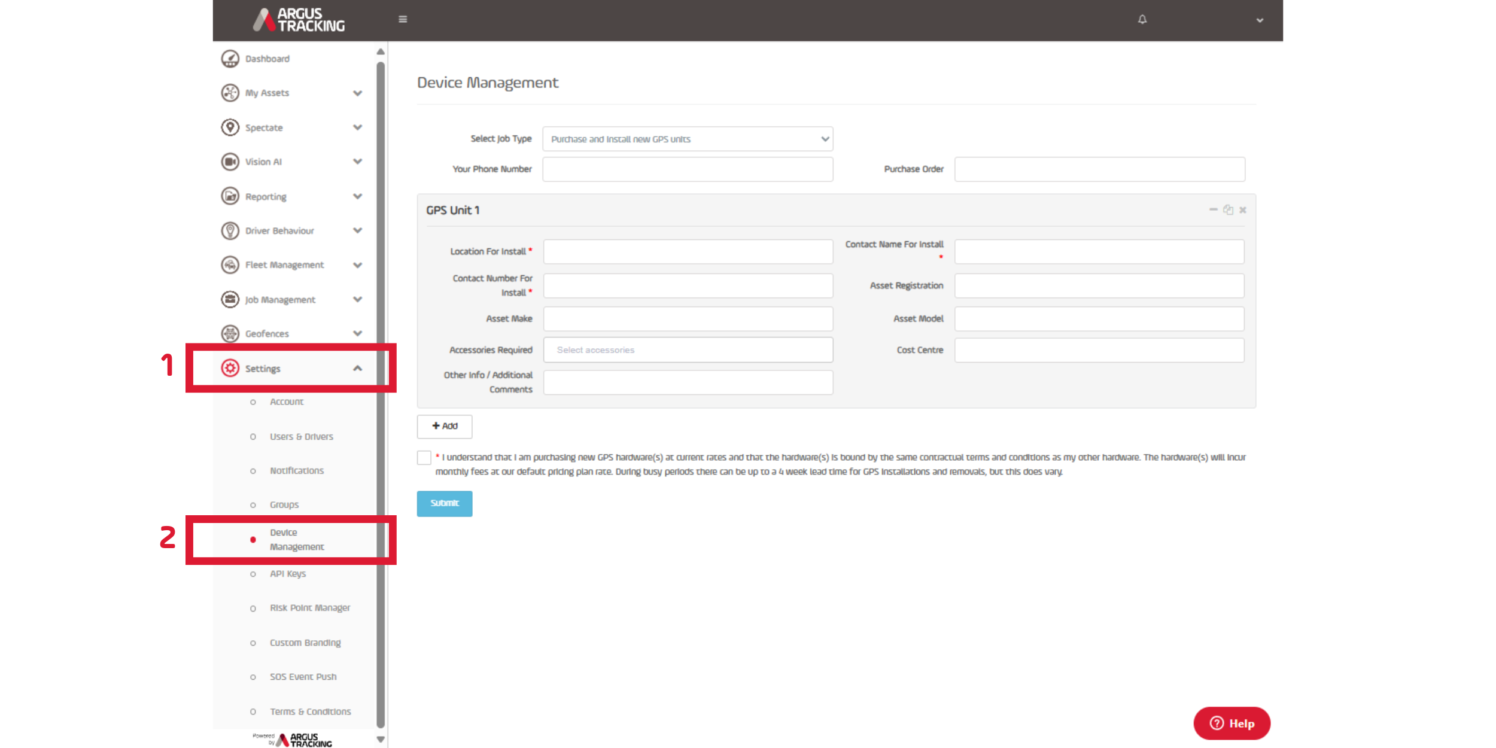This screenshot has width=1496, height=748.
Task: Click the Job Management briefcase icon
Action: (x=230, y=299)
